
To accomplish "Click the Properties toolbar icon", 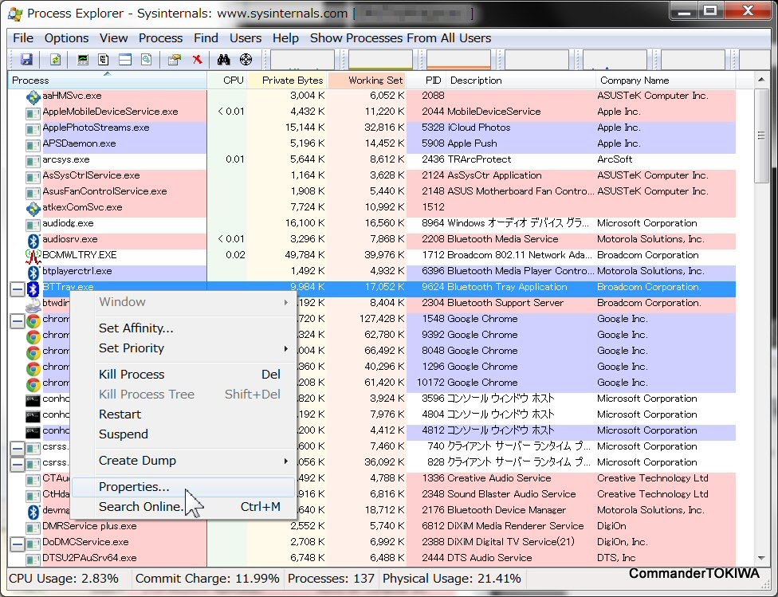I will [174, 60].
